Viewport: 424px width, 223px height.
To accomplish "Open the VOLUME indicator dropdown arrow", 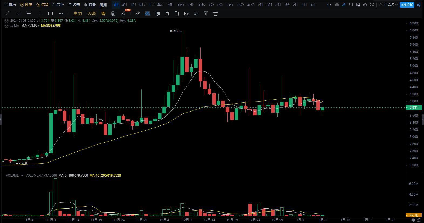I will pyautogui.click(x=22, y=175).
